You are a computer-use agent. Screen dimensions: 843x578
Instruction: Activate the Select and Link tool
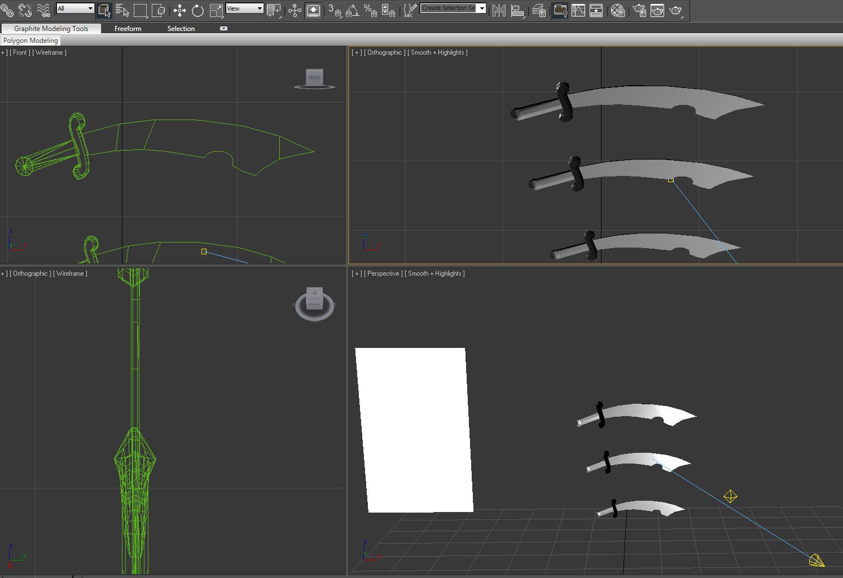tap(7, 10)
